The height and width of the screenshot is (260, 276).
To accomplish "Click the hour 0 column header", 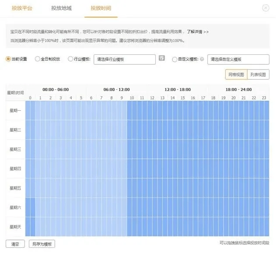I will (30, 98).
